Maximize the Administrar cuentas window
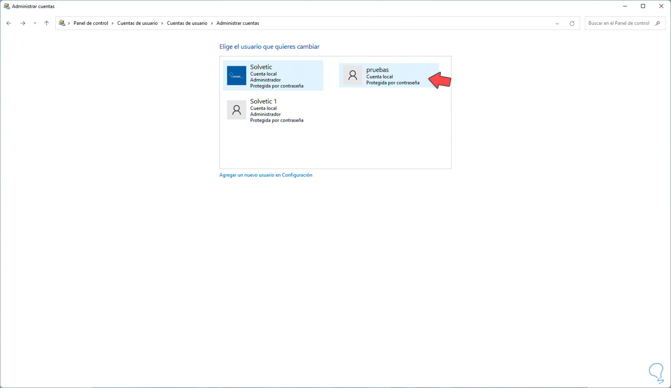The image size is (671, 388). coord(643,6)
